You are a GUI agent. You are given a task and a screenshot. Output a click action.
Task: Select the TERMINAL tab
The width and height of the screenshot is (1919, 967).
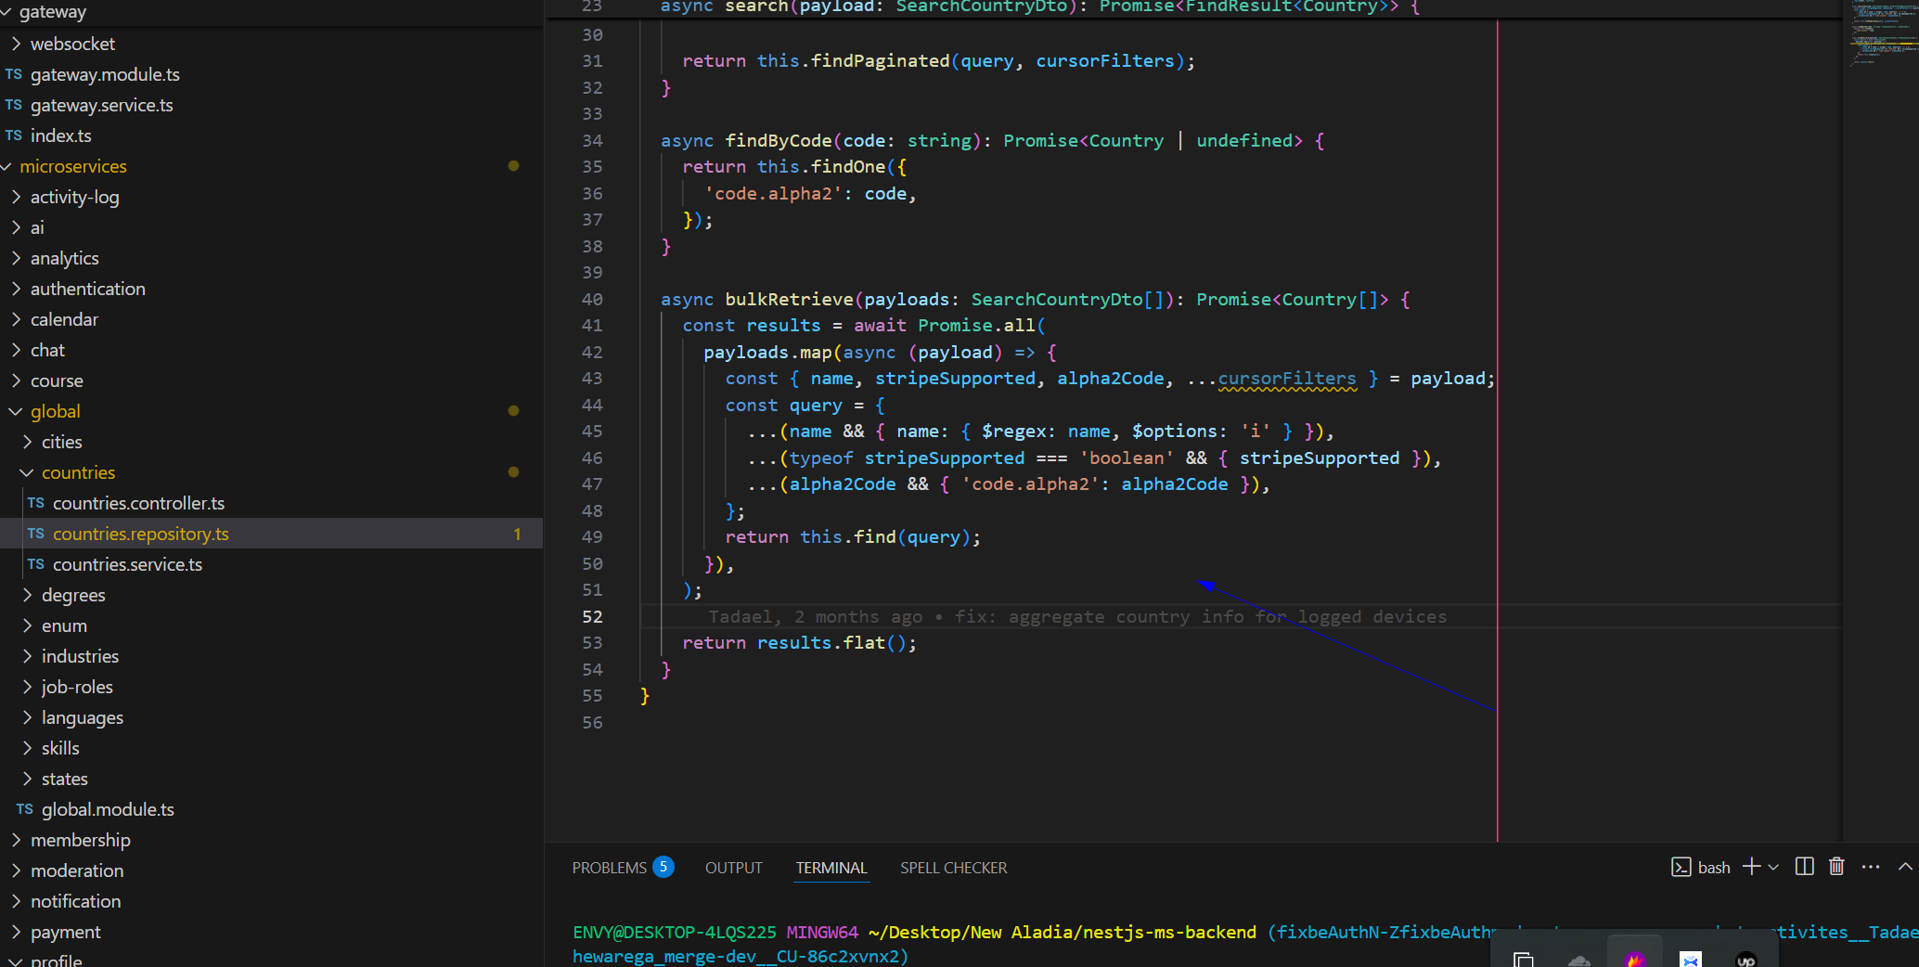pos(831,868)
